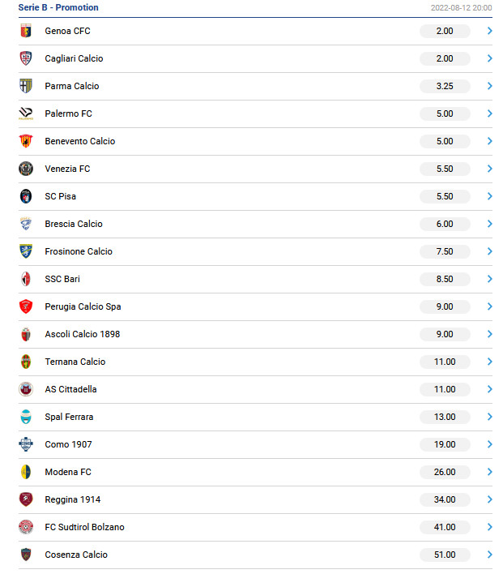The width and height of the screenshot is (503, 574).
Task: Choose 13.00 odds on Spal Ferrara
Action: 445,417
